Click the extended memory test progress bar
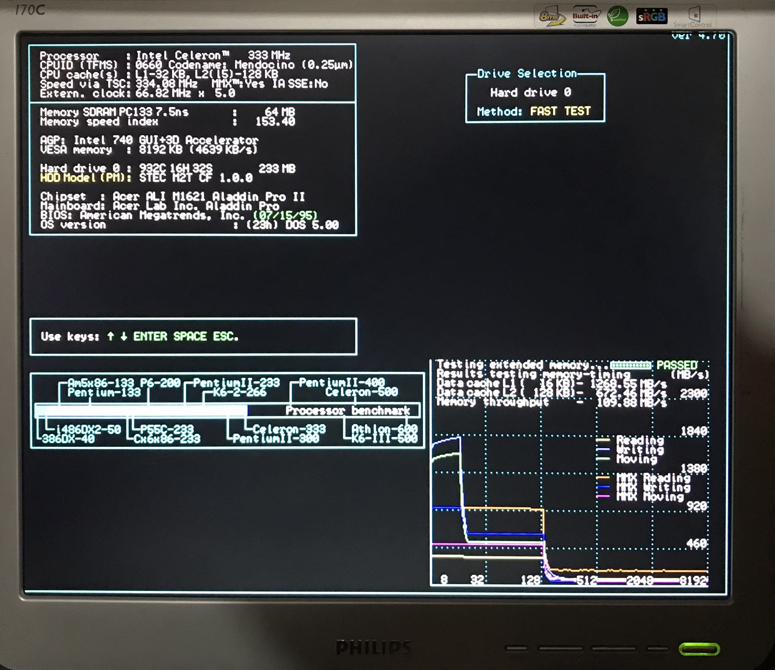Viewport: 775px width, 670px height. (631, 365)
